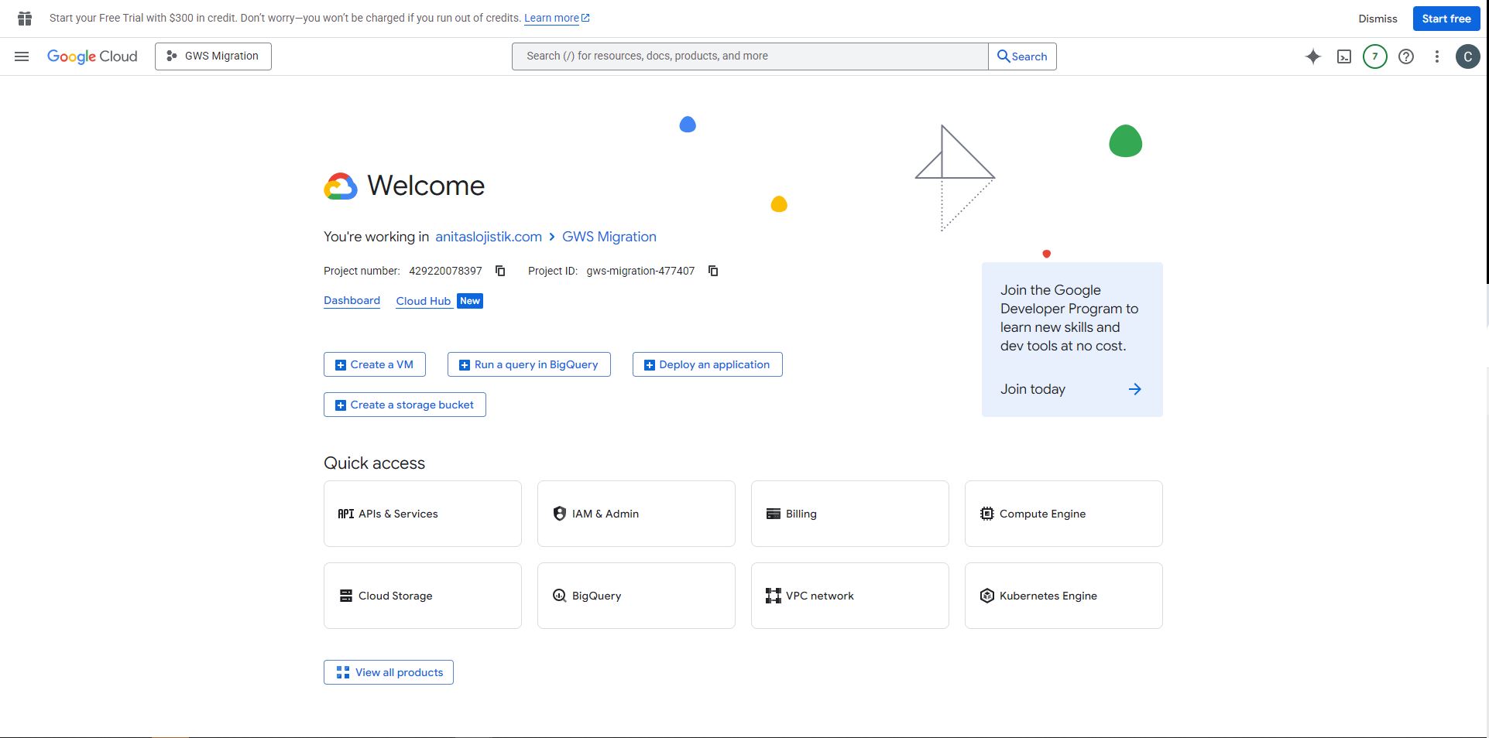1489x738 pixels.
Task: Open the account avatar menu
Action: pyautogui.click(x=1467, y=56)
